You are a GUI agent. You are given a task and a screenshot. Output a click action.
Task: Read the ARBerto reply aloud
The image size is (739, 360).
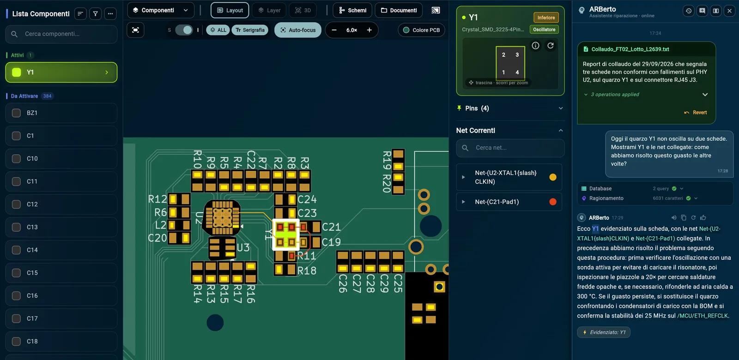click(x=674, y=217)
